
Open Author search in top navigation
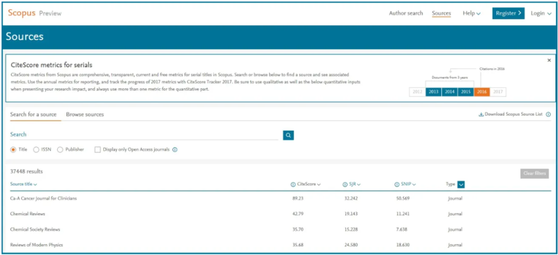tap(405, 14)
